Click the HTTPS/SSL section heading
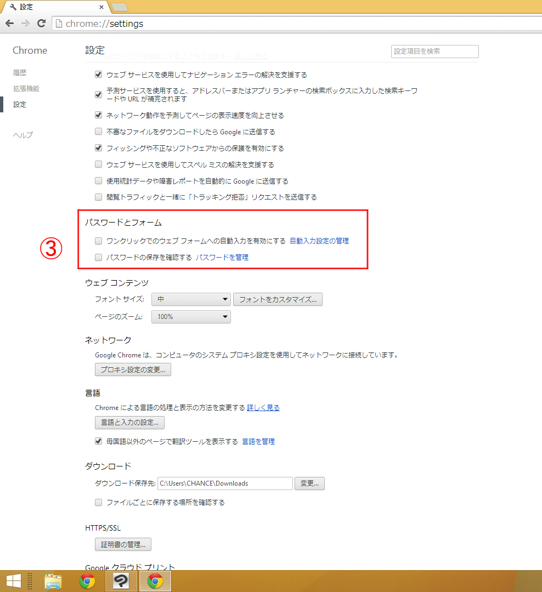 pos(103,528)
